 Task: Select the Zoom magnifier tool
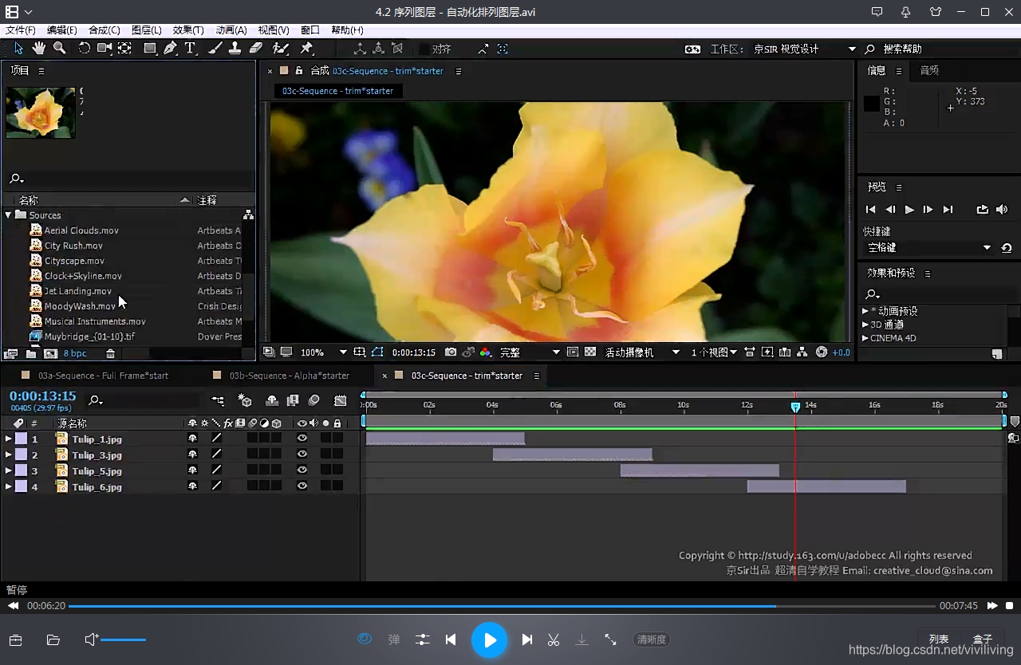(59, 49)
